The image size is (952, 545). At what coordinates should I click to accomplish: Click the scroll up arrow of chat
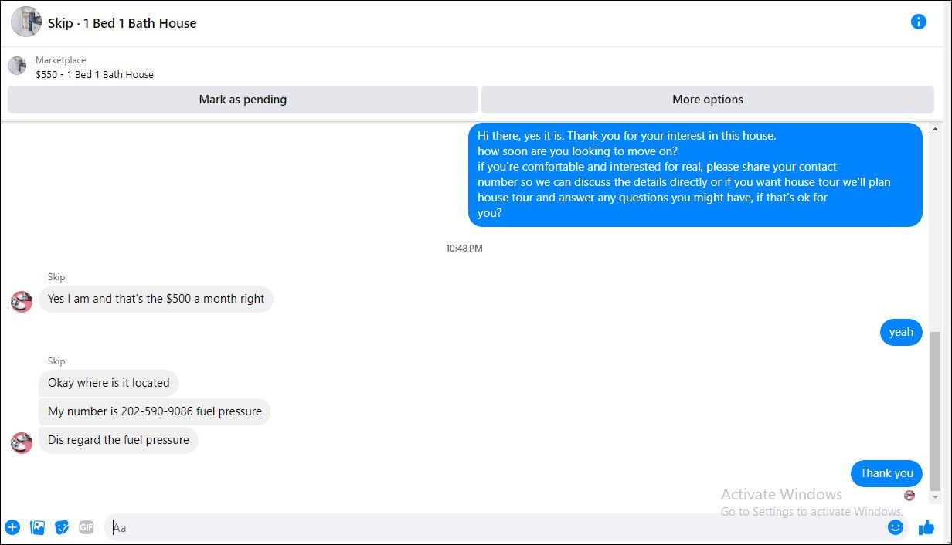(x=935, y=129)
